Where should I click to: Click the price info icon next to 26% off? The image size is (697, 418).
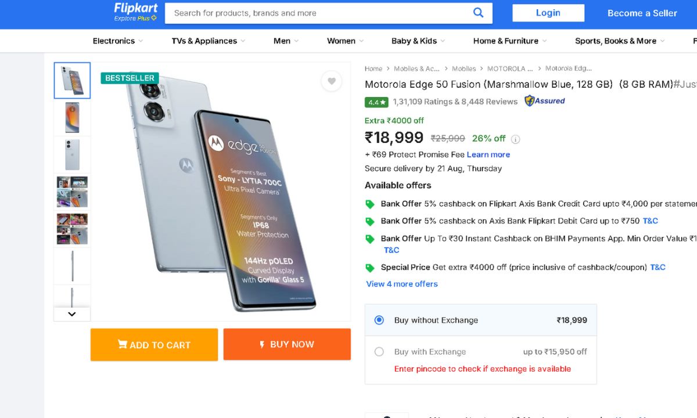[516, 139]
